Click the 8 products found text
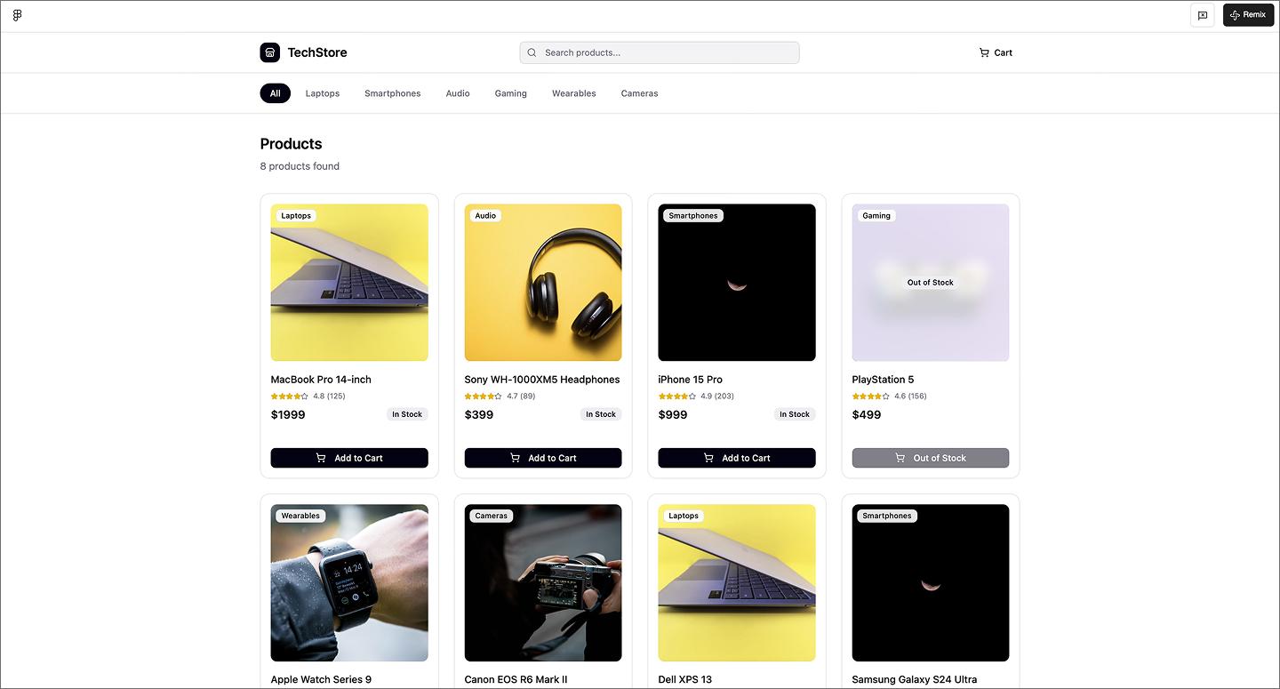Screen dimensions: 1280x689 point(300,166)
